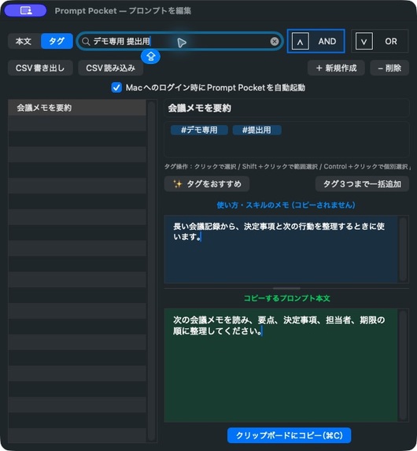Screen dimensions: 417x451
Task: Click the down caret icon beside OR
Action: pyautogui.click(x=364, y=42)
